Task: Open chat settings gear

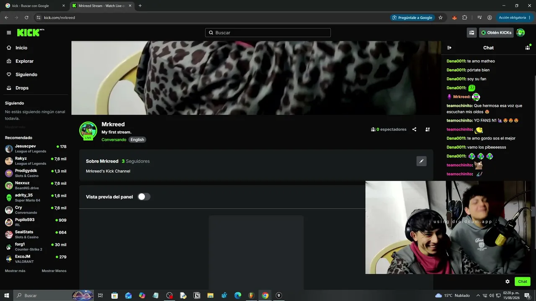Action: (x=508, y=282)
